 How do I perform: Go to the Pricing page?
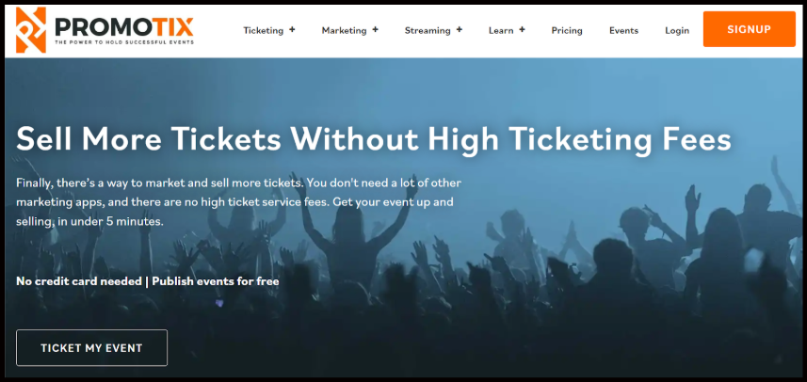coord(567,30)
